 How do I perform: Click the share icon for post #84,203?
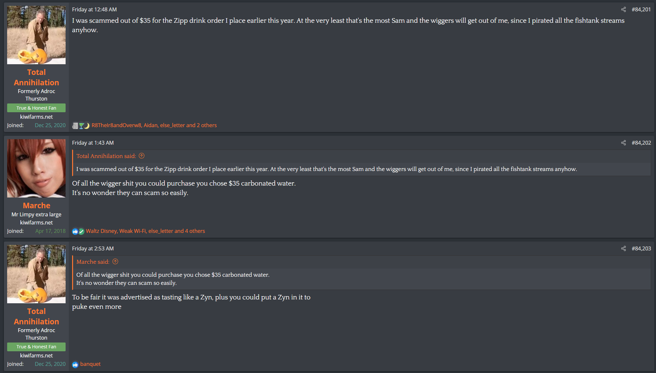[x=623, y=248]
